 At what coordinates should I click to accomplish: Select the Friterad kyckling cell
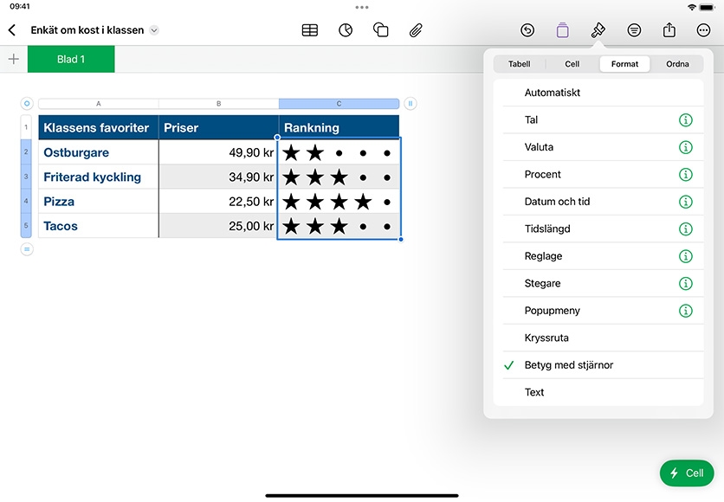[x=99, y=177]
